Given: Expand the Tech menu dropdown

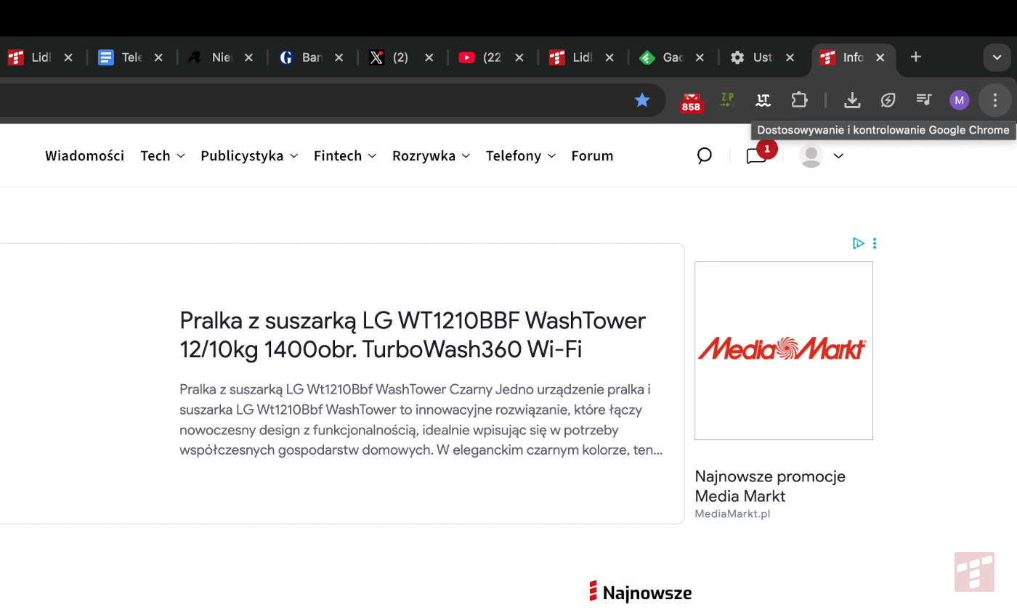Looking at the screenshot, I should [x=163, y=155].
